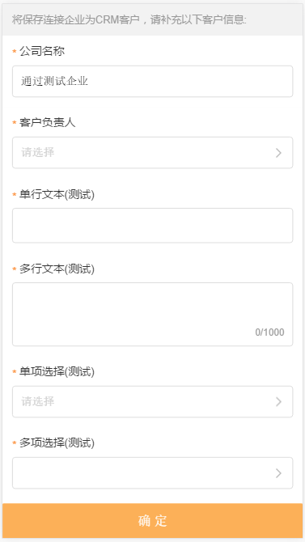
Task: Click the 单行文本(测试) label
Action: click(57, 194)
